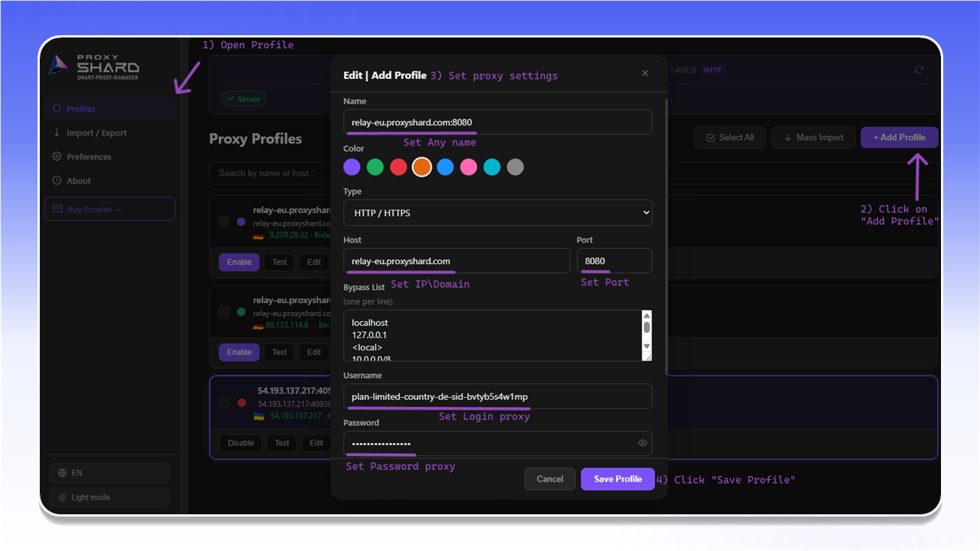980x551 pixels.
Task: Open Mass Import
Action: click(812, 138)
